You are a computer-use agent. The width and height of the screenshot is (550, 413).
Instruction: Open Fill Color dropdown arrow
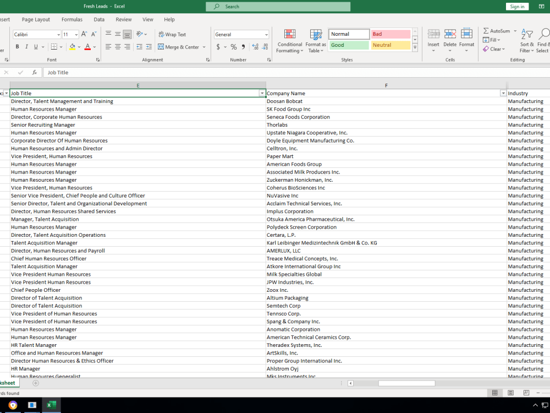pyautogui.click(x=79, y=47)
